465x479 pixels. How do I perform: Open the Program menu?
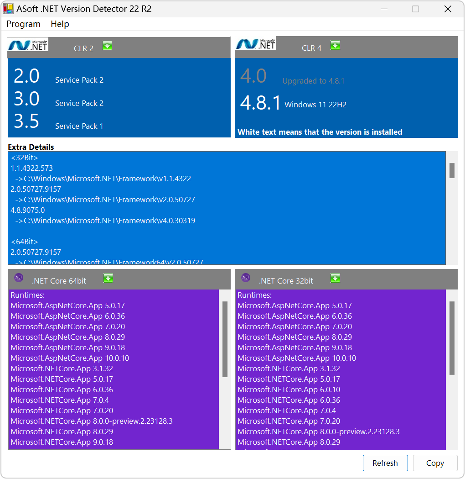(x=24, y=24)
